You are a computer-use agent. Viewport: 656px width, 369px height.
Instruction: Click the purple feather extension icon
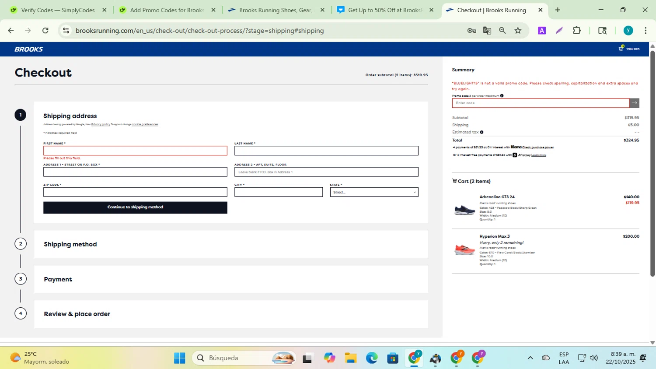pos(559,31)
